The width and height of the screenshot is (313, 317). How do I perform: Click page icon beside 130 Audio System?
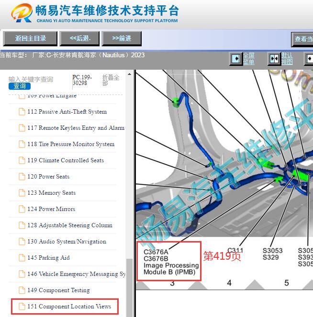[22, 242]
